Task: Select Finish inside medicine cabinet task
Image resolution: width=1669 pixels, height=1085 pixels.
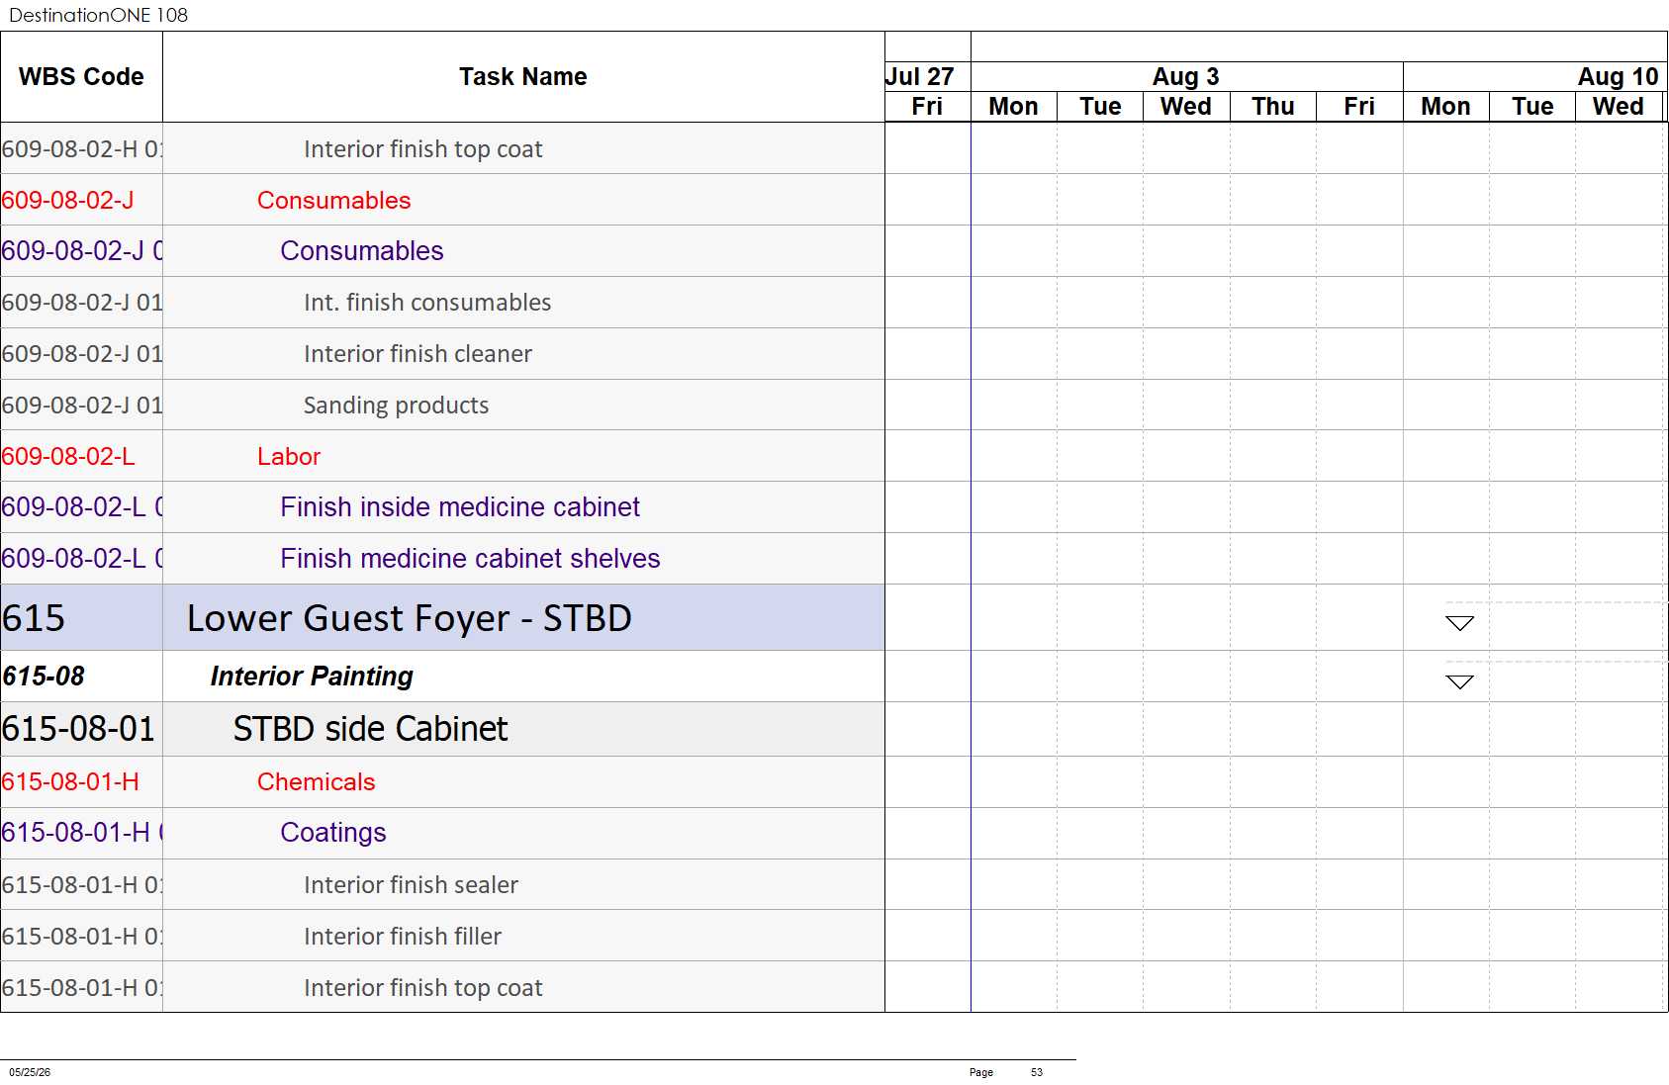Action: pyautogui.click(x=459, y=507)
